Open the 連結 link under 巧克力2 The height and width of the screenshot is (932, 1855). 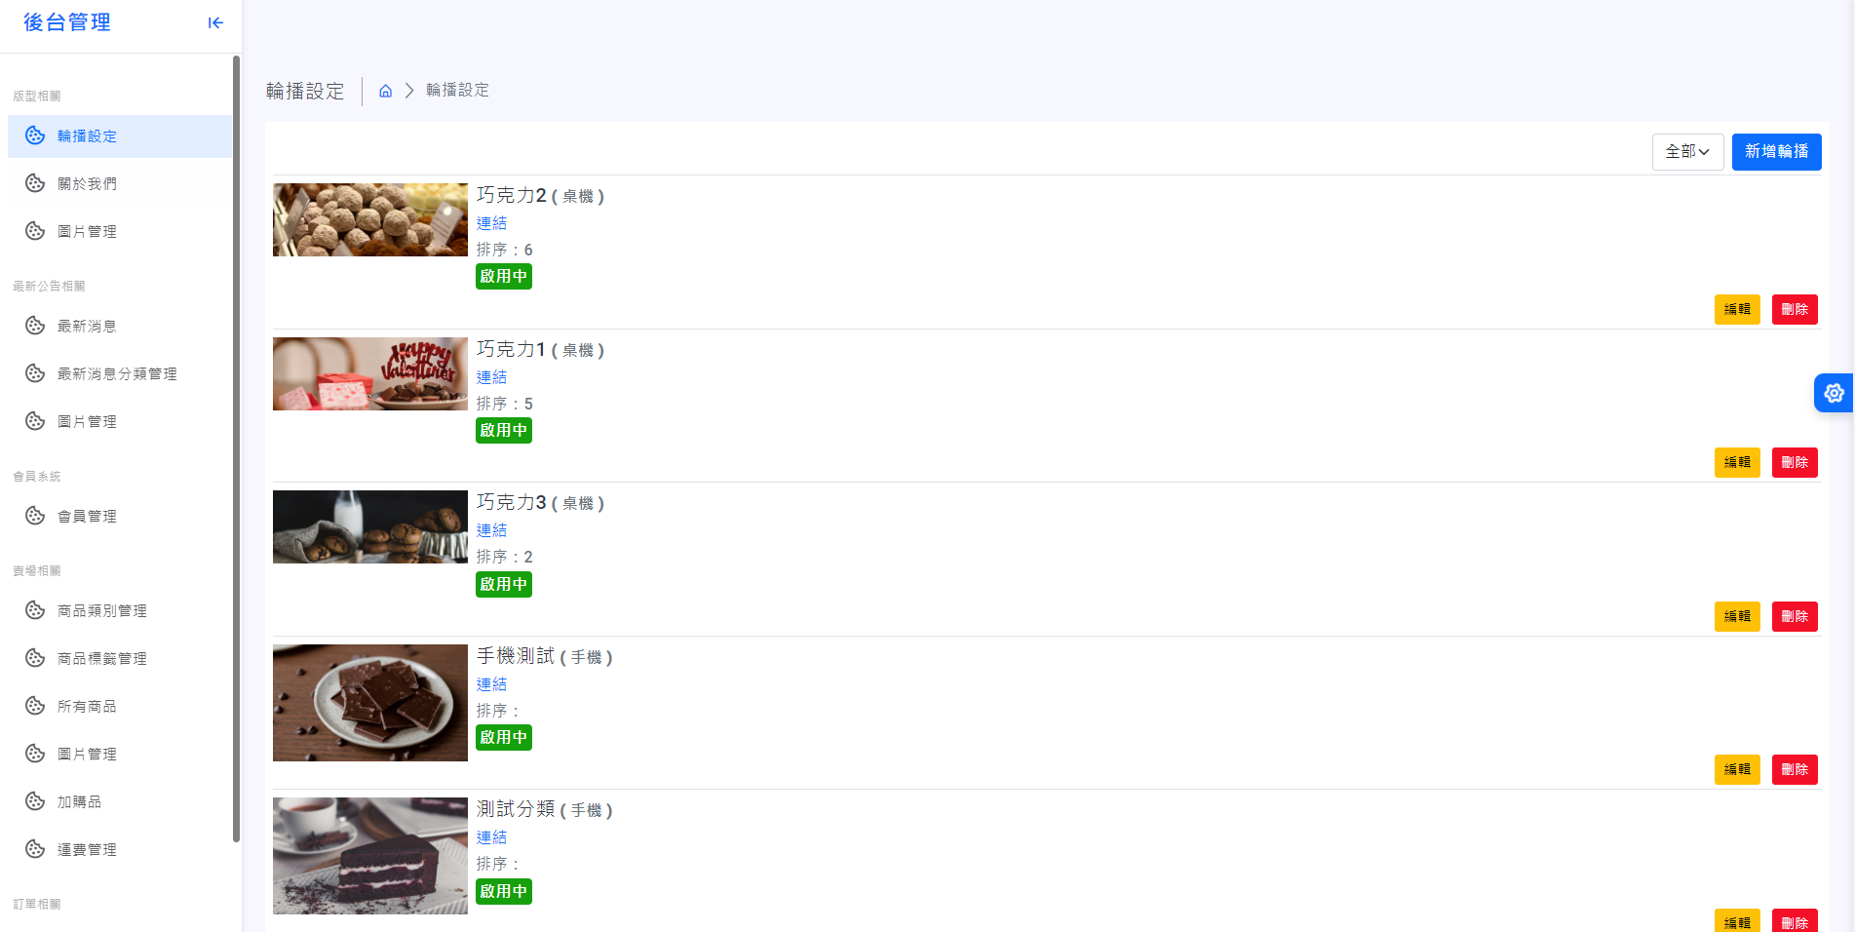coord(491,222)
